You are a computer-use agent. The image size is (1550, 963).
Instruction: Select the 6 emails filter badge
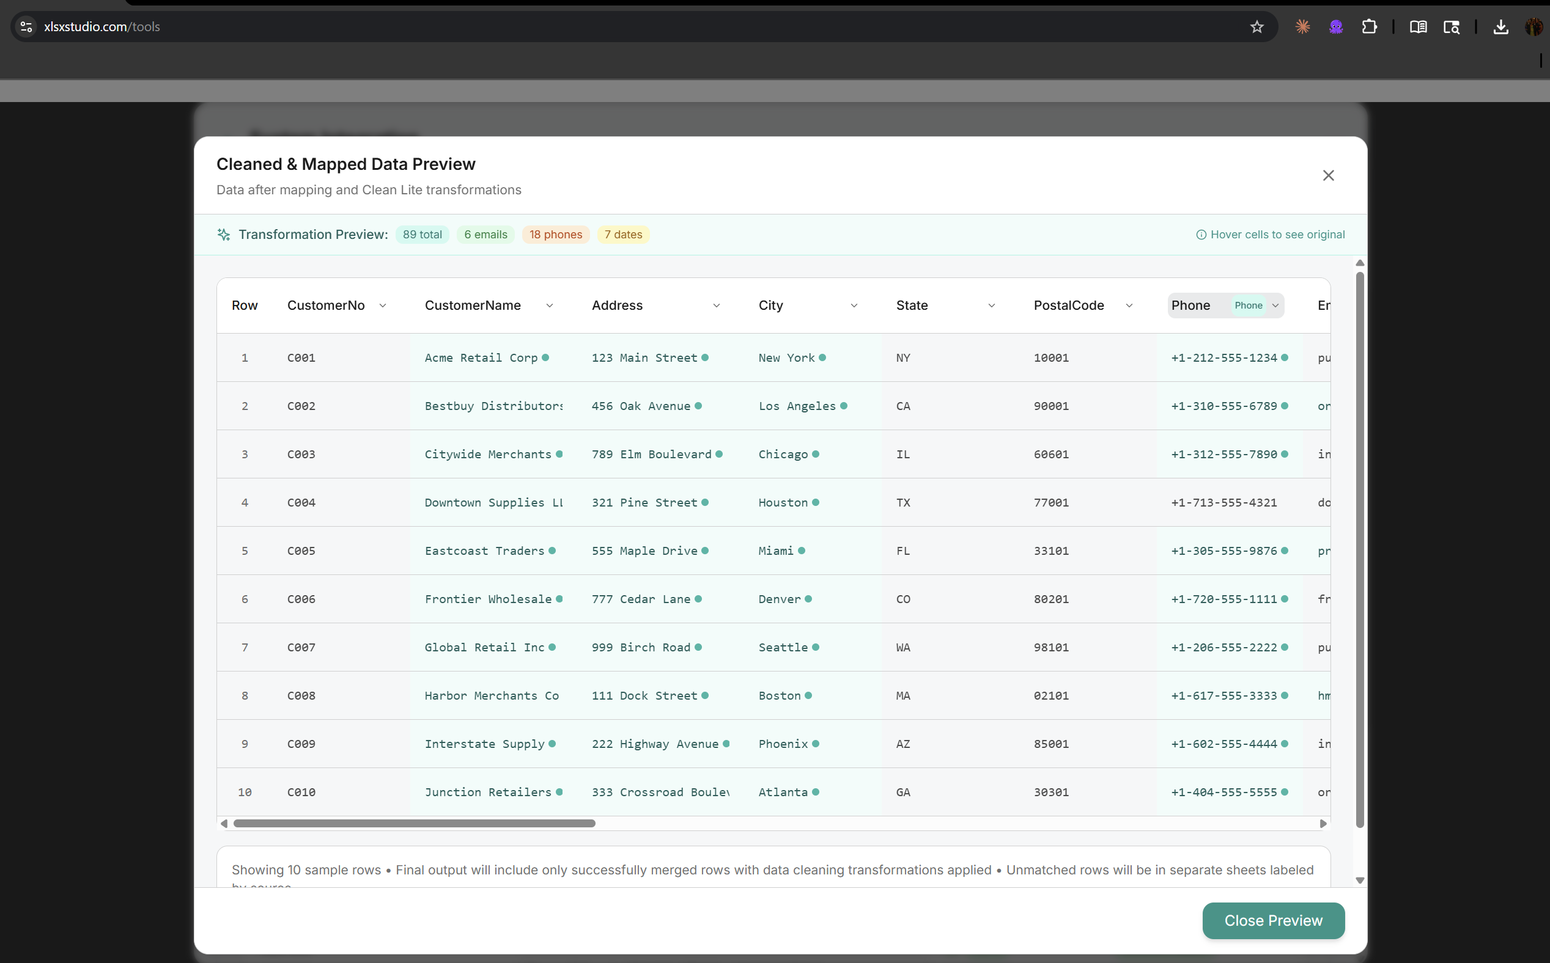point(485,235)
